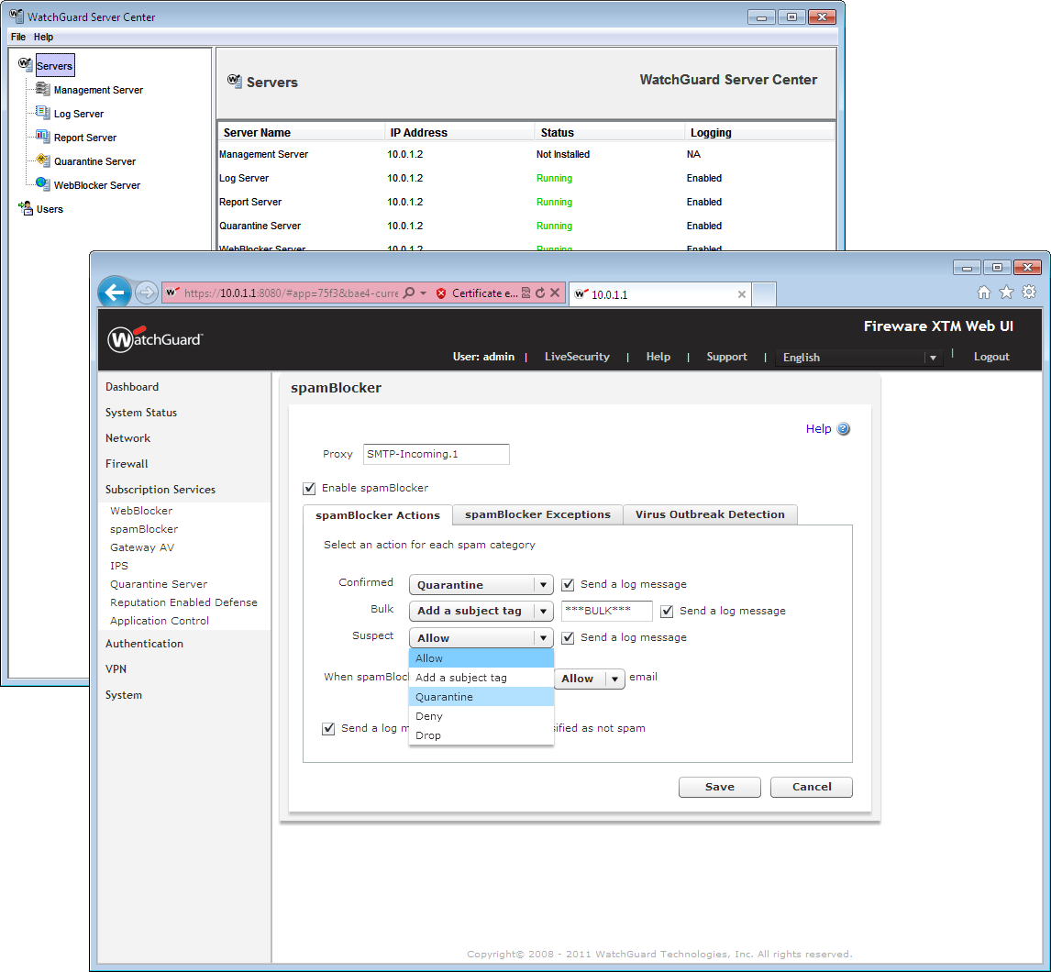Click the Servers root icon in tree
Image resolution: width=1051 pixels, height=972 pixels.
coord(26,64)
